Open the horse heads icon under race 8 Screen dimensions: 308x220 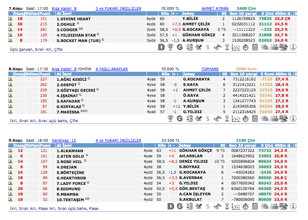(x=264, y=119)
